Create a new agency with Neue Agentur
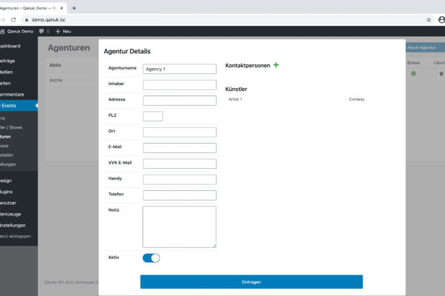 pos(425,47)
